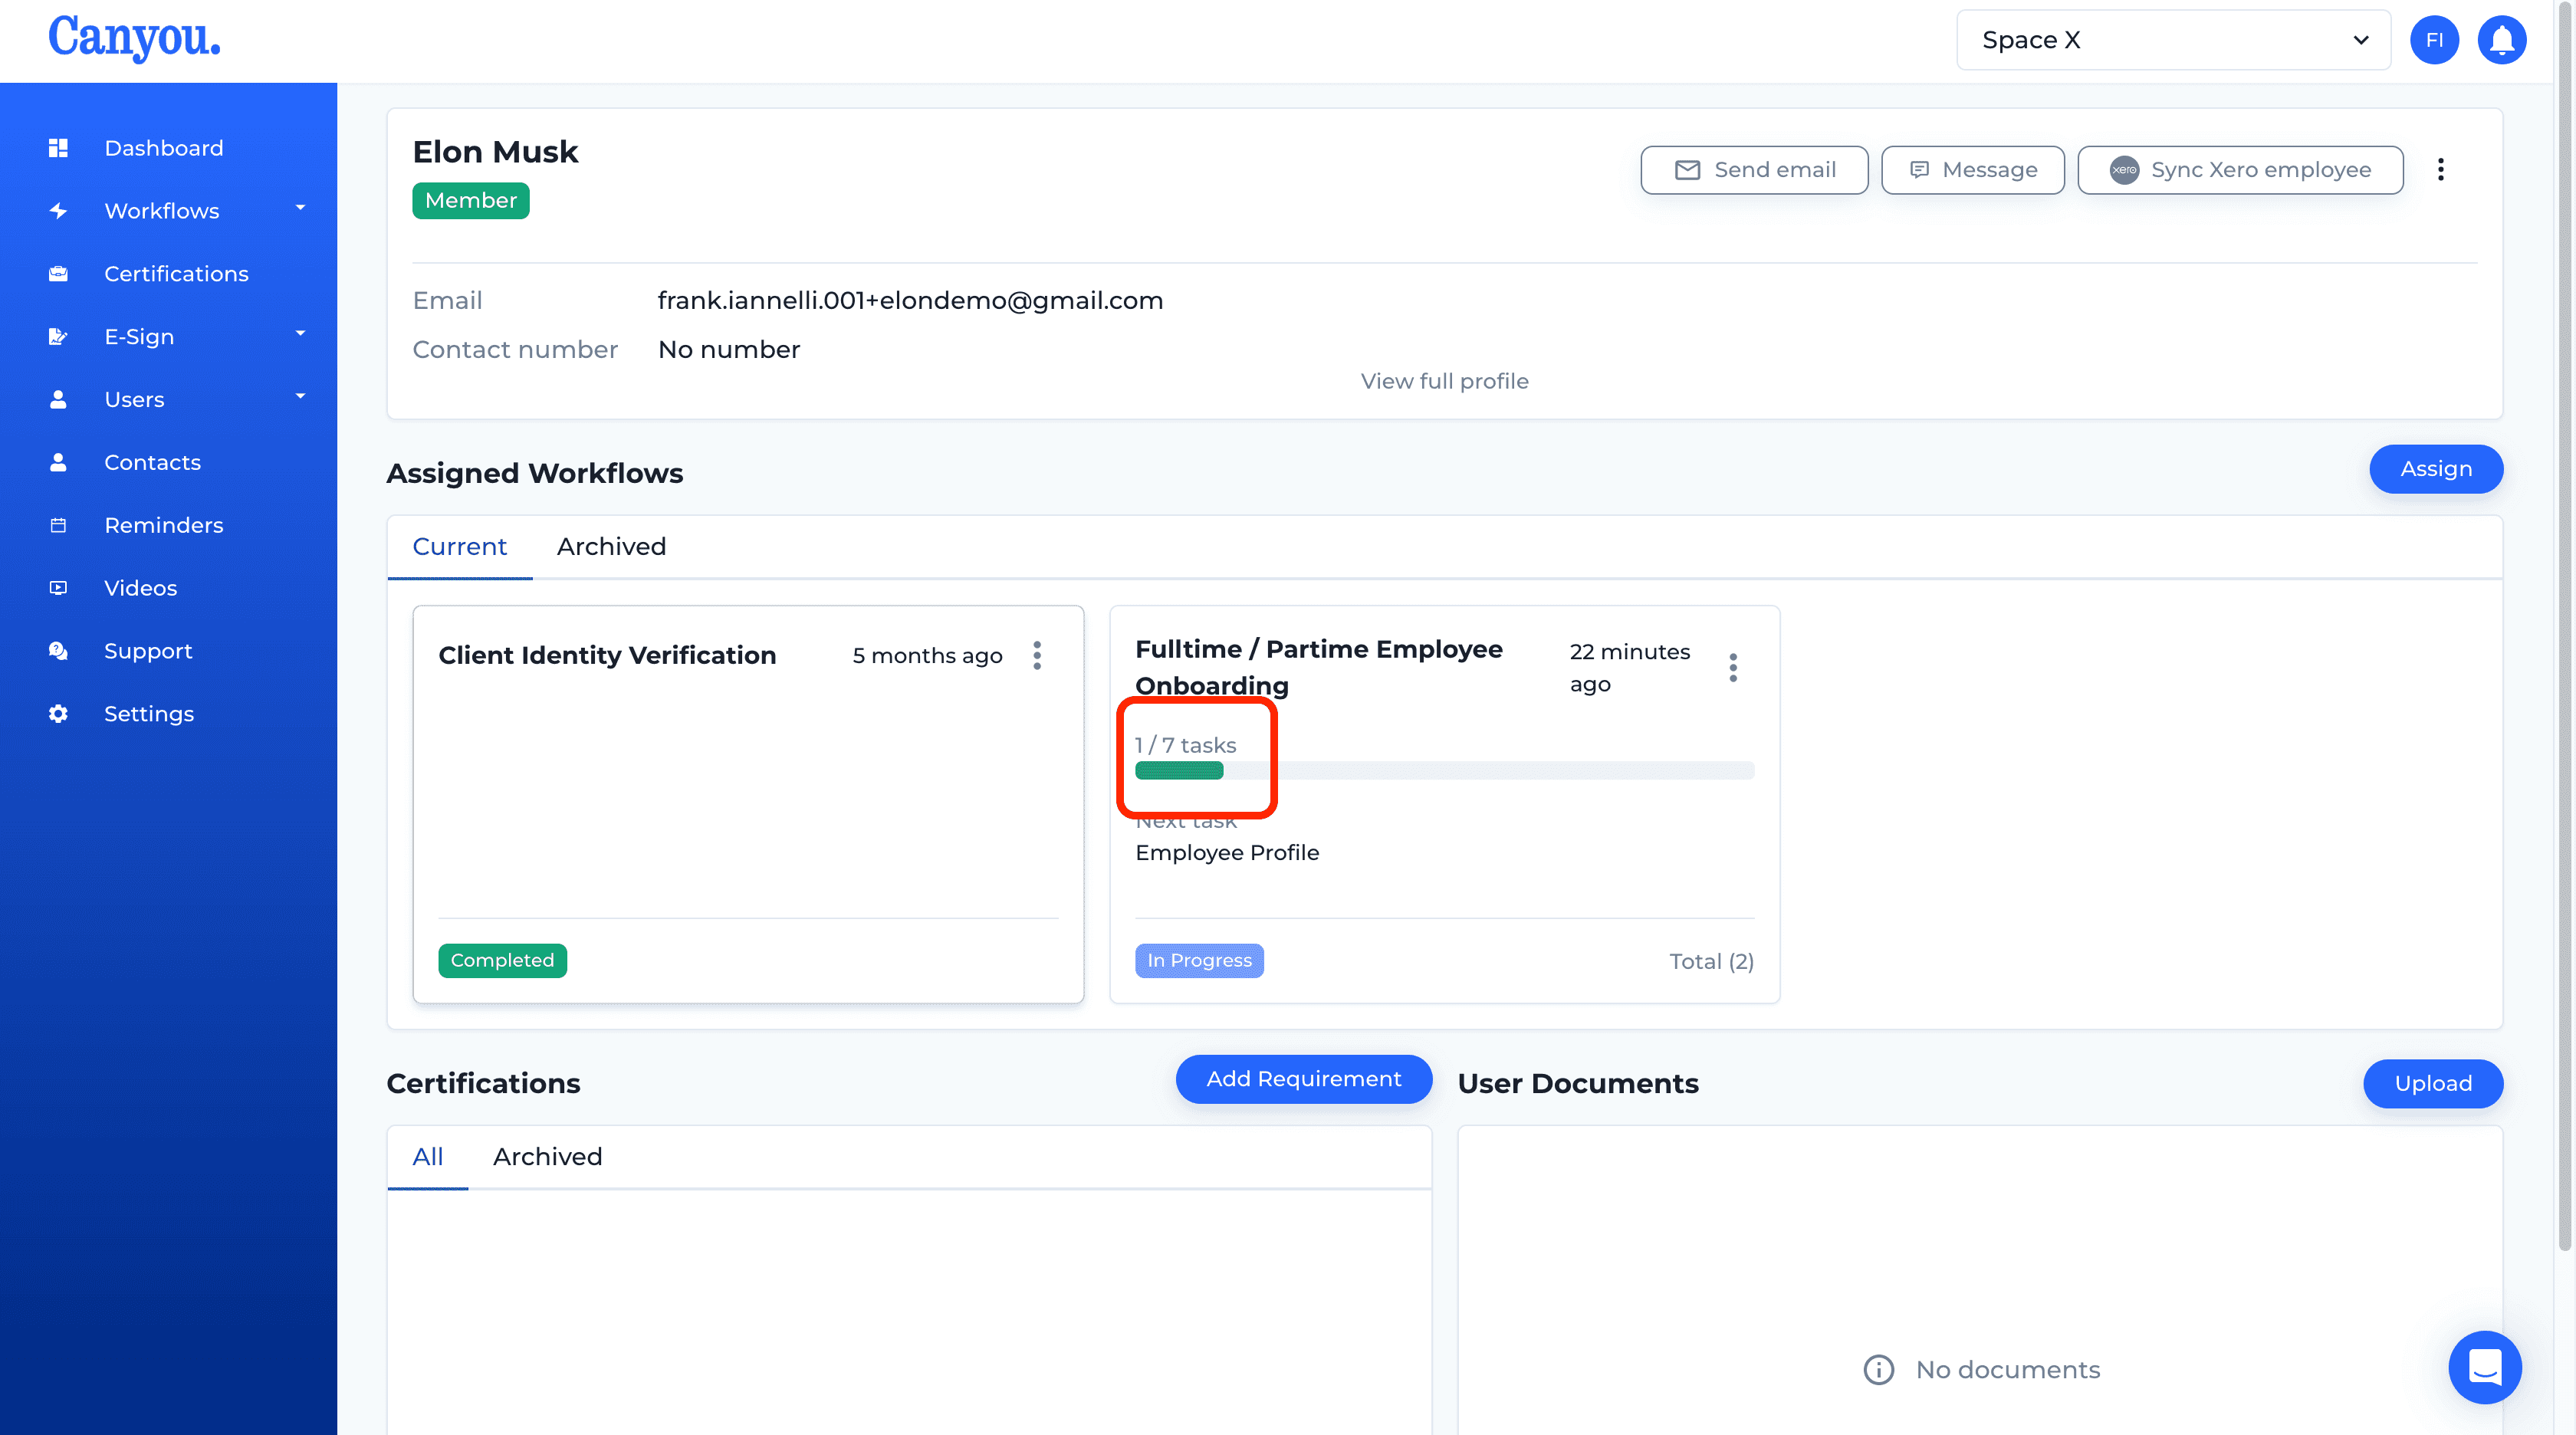Image resolution: width=2576 pixels, height=1435 pixels.
Task: Click the Canyou logo
Action: pyautogui.click(x=134, y=38)
